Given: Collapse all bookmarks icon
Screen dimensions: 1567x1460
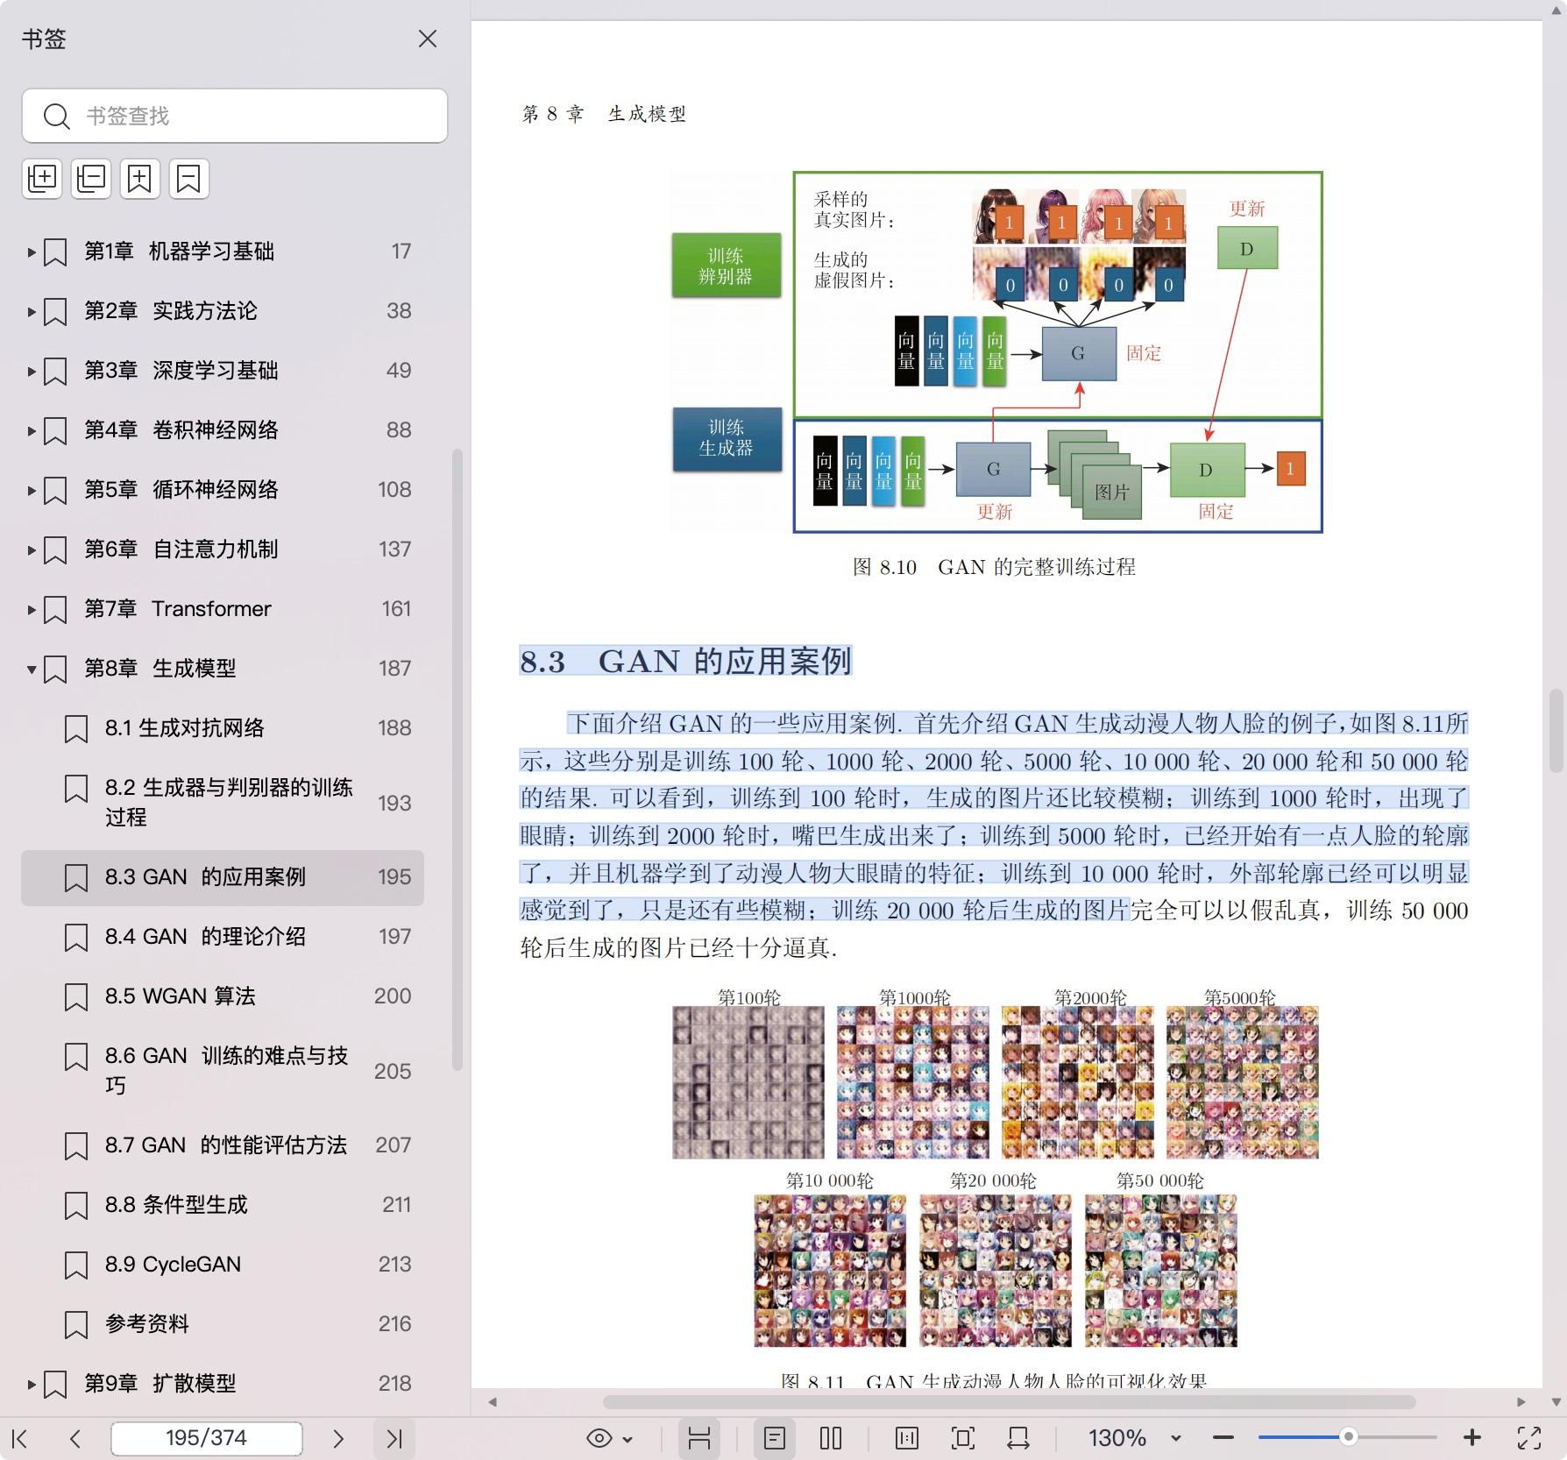Looking at the screenshot, I should point(91,179).
